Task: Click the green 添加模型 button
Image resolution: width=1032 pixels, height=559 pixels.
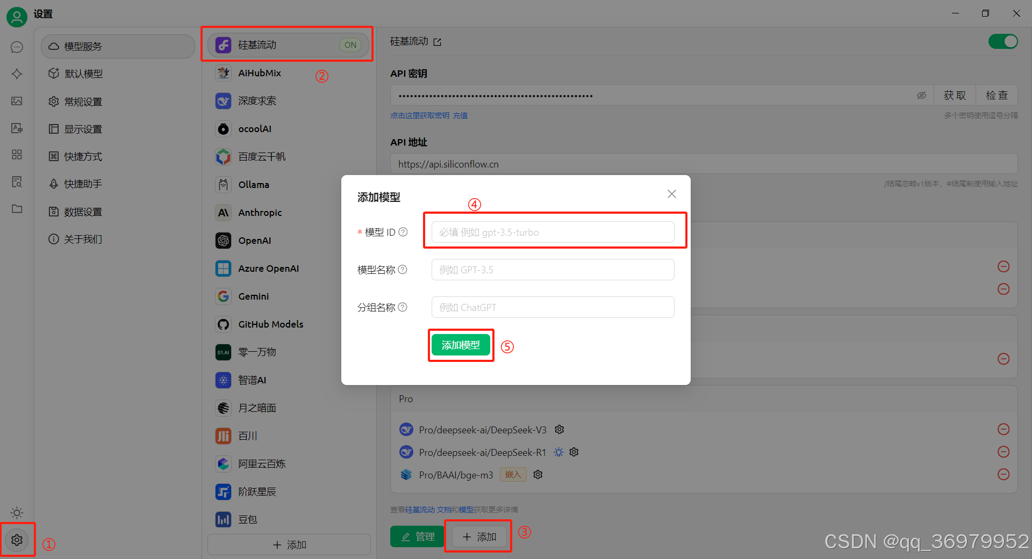Action: pyautogui.click(x=461, y=345)
